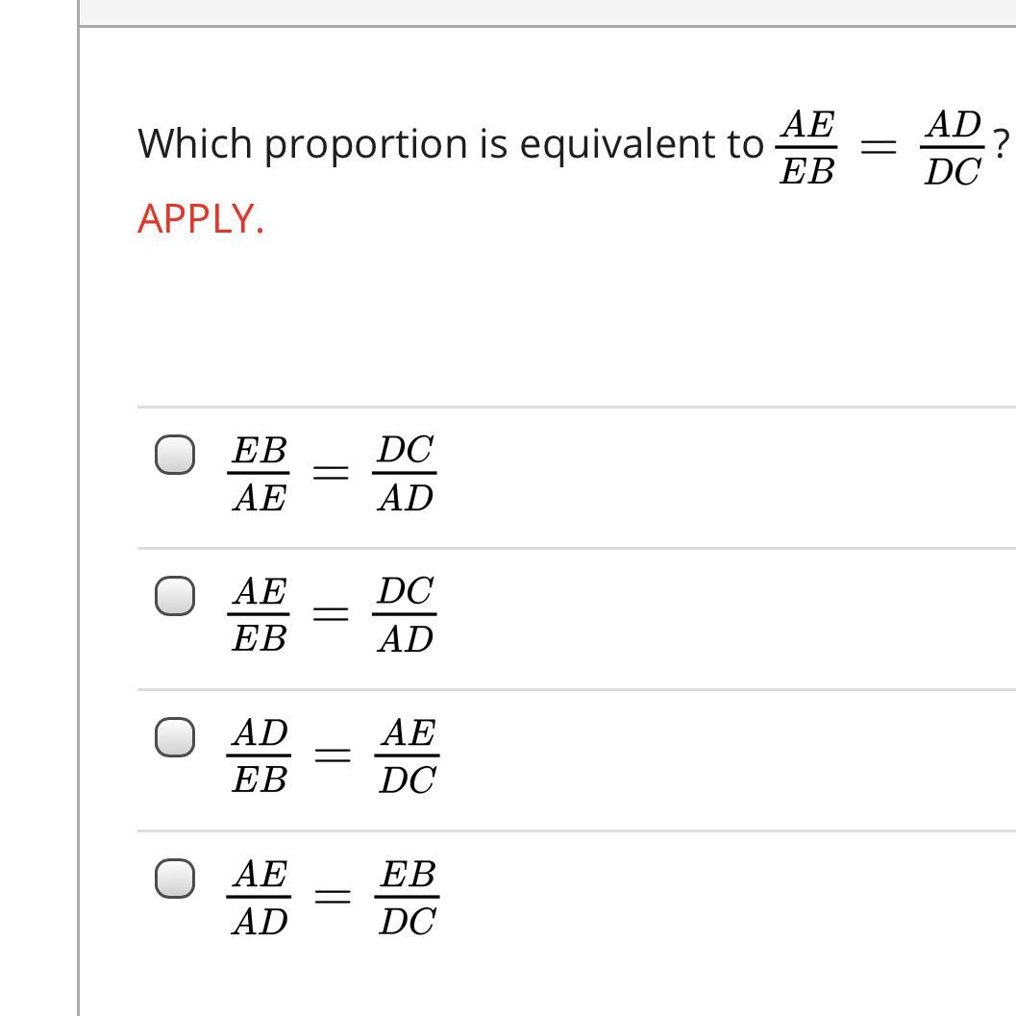The height and width of the screenshot is (1016, 1016).
Task: Tick the checkbox beside AE/EB = DC/AD
Action: click(x=175, y=596)
